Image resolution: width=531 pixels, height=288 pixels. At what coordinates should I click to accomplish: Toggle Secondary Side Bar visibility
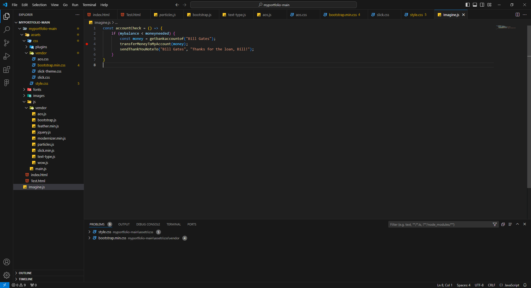tap(482, 5)
